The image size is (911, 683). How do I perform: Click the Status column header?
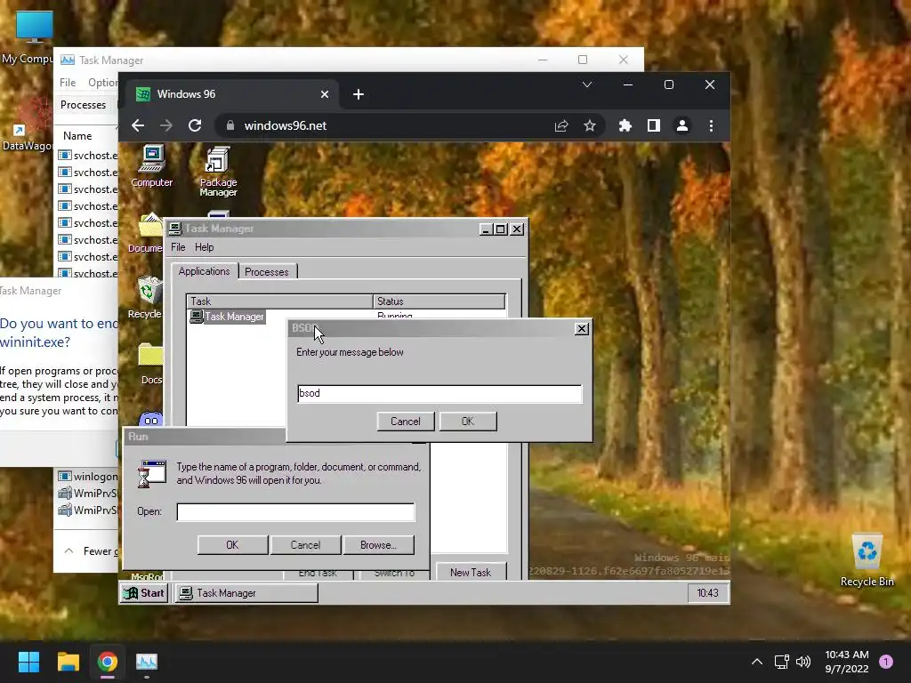pyautogui.click(x=439, y=301)
